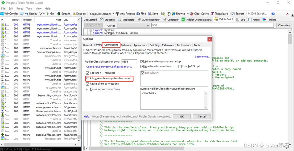Open the File menu
294x151 pixels.
coord(3,8)
